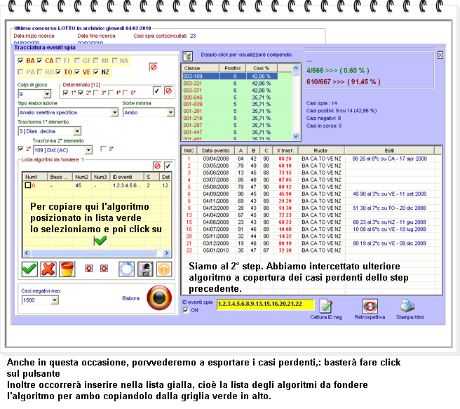Click the Elabora label
Screen dimensions: 460x409
click(x=131, y=298)
